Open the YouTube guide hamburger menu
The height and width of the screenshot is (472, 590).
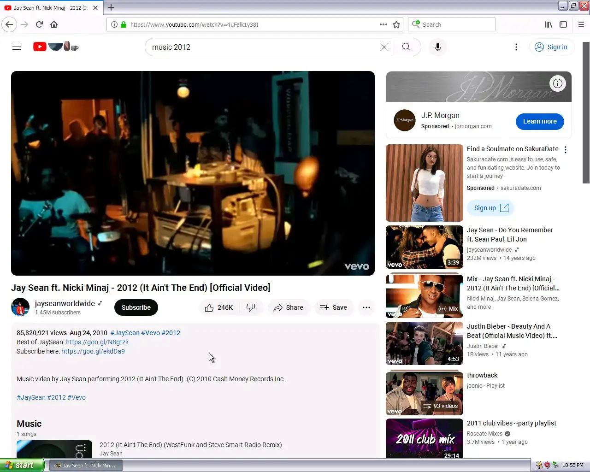17,47
